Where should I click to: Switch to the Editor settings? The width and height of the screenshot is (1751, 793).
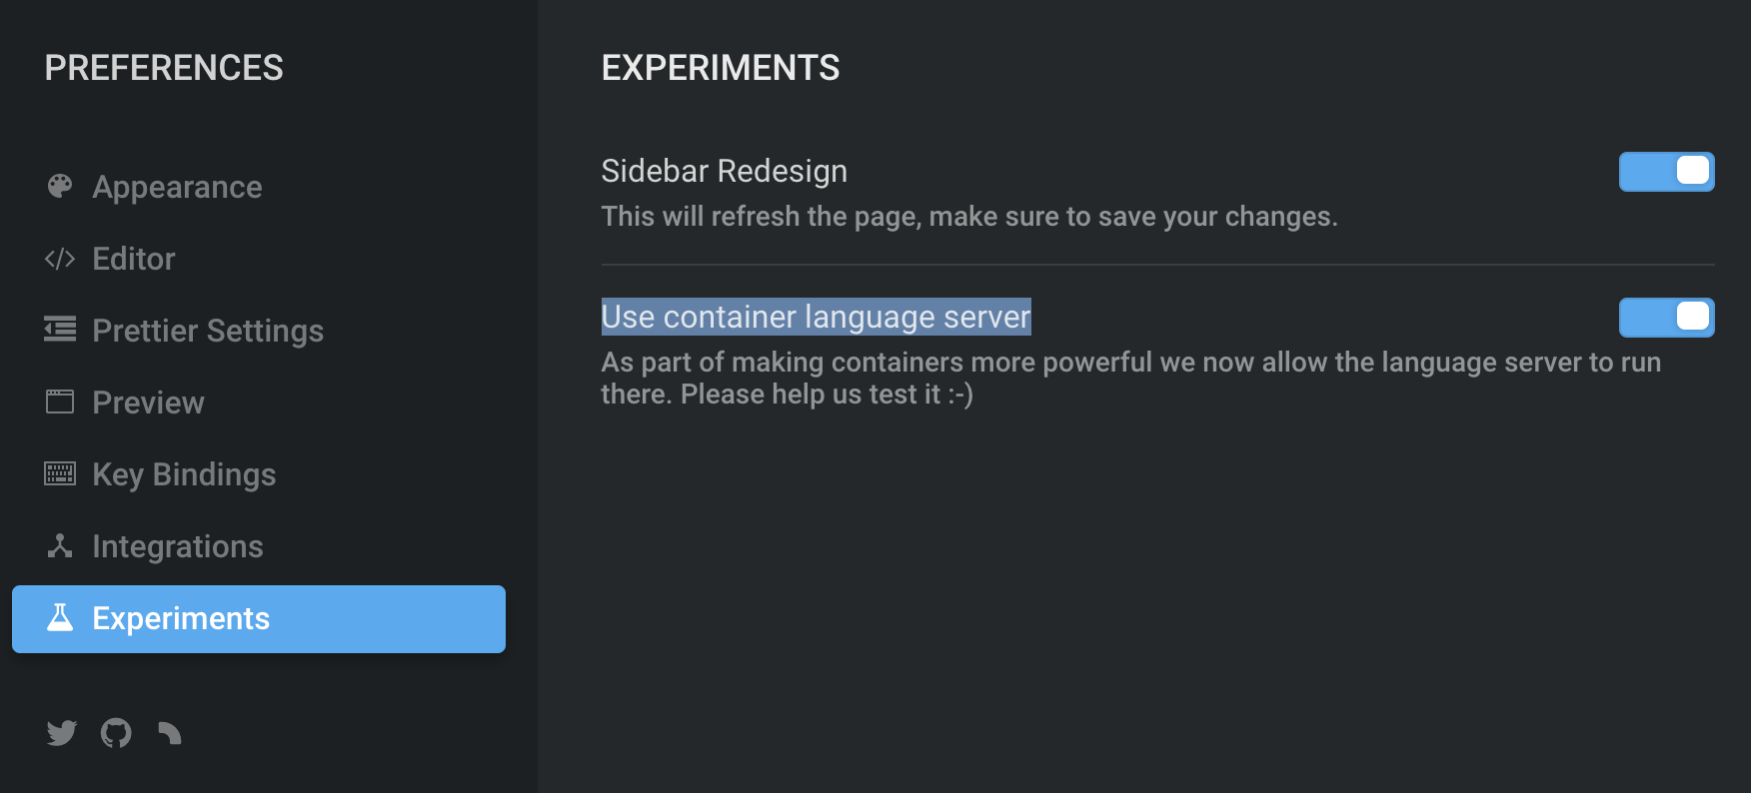click(133, 259)
